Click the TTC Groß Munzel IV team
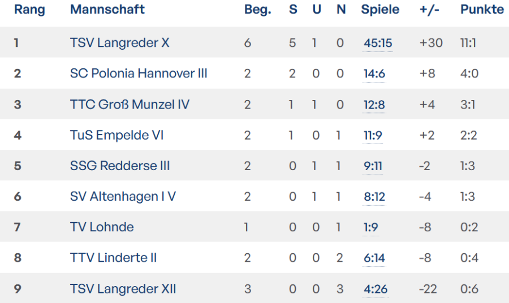 tap(130, 105)
